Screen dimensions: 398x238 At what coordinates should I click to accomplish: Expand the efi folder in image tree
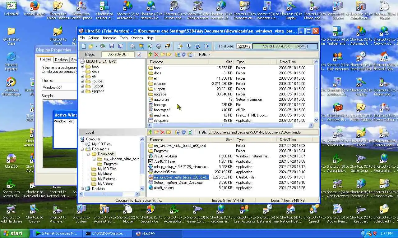[x=82, y=76]
